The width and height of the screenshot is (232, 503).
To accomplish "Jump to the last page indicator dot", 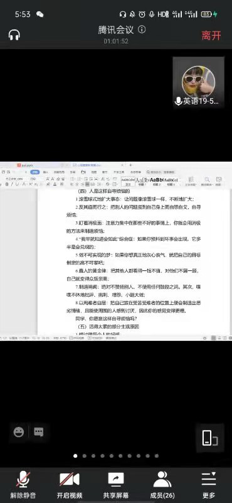I will pos(157,455).
